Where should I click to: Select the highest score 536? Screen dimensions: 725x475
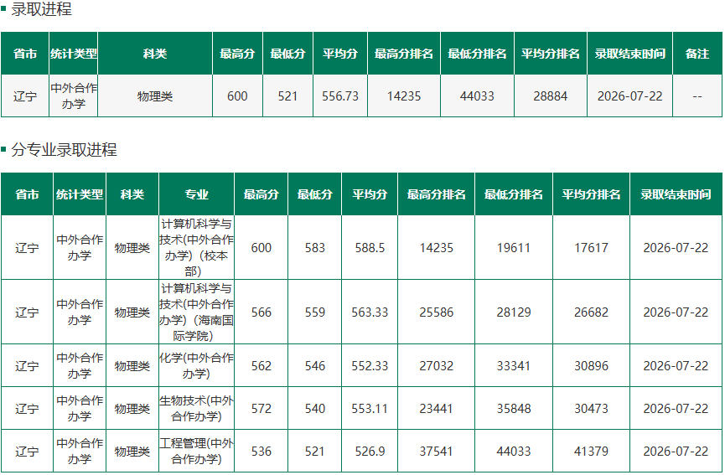click(x=262, y=452)
